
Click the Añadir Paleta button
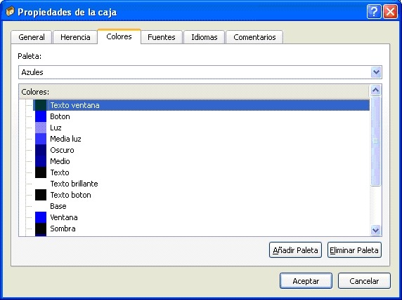(295, 250)
